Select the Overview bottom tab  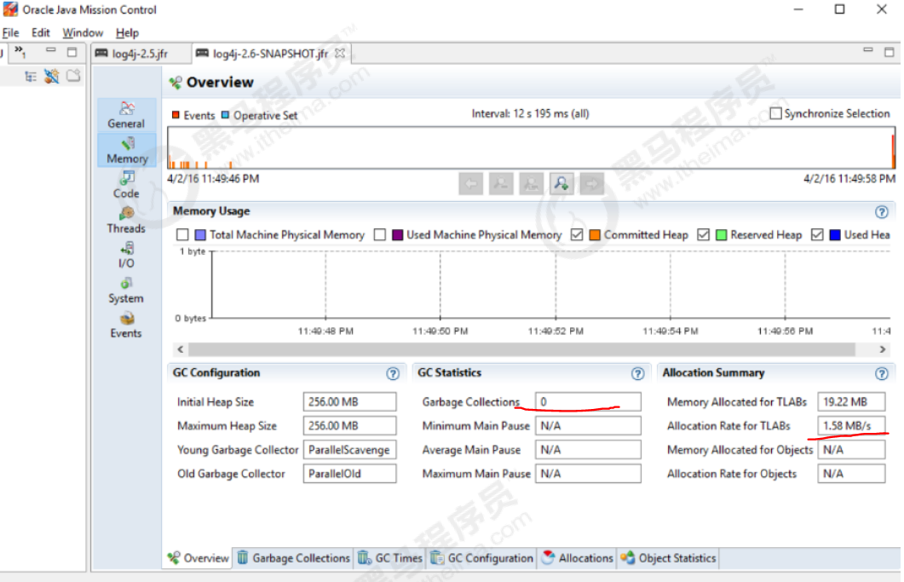click(199, 558)
